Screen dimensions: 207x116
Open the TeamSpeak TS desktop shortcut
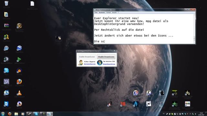click(x=6, y=82)
